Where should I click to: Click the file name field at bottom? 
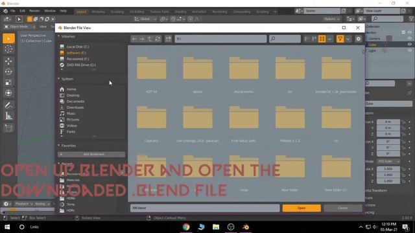205,208
